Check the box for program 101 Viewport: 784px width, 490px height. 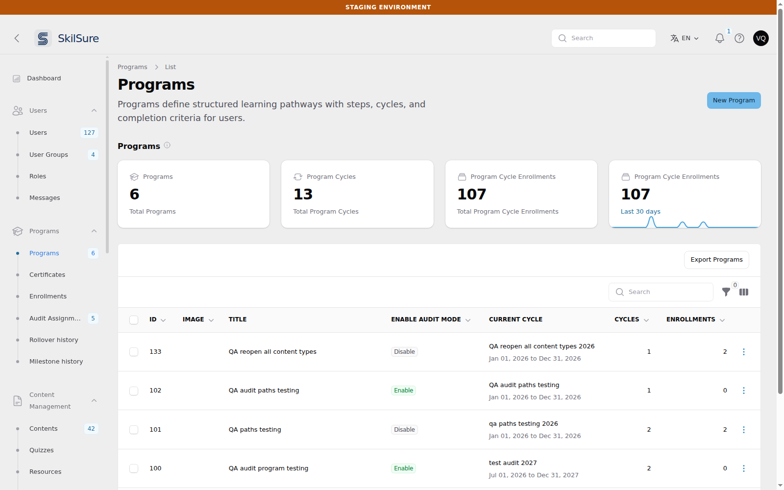134,430
